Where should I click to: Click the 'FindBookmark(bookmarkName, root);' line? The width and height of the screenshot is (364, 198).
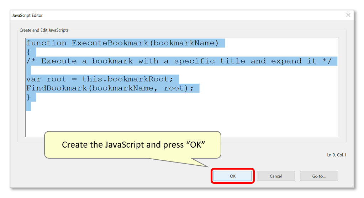(x=110, y=88)
